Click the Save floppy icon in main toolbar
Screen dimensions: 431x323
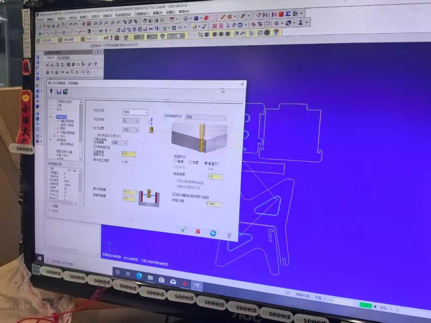coord(49,26)
